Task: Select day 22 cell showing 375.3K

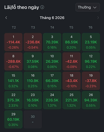Action: point(13,100)
